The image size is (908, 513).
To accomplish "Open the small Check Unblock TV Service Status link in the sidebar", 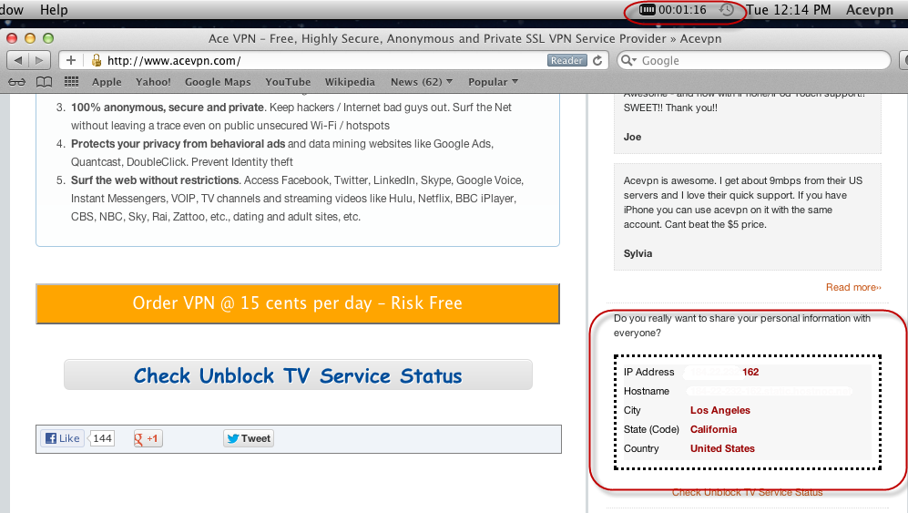I will coord(747,492).
